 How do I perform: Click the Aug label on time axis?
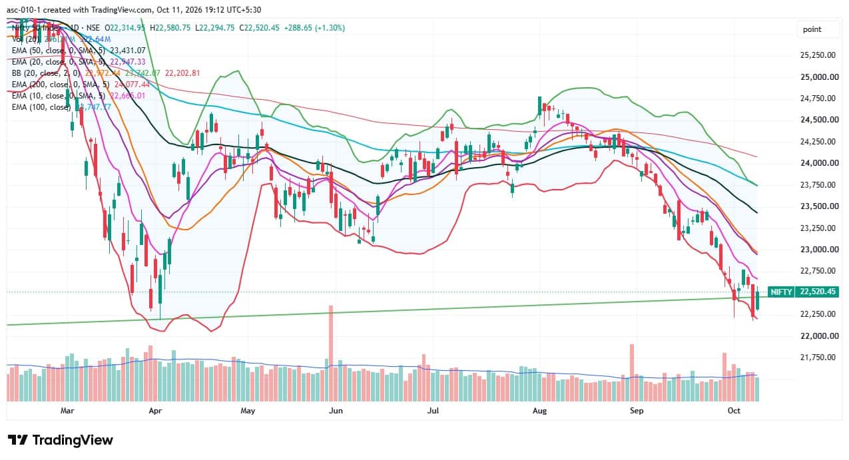coord(539,411)
